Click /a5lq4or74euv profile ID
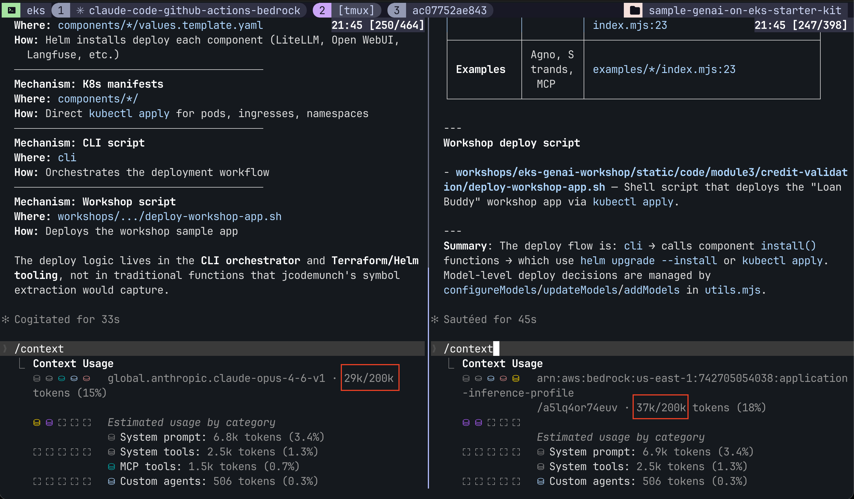Viewport: 854px width, 499px height. tap(577, 408)
